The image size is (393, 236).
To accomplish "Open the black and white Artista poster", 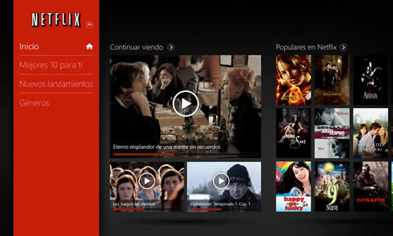I will (x=371, y=80).
